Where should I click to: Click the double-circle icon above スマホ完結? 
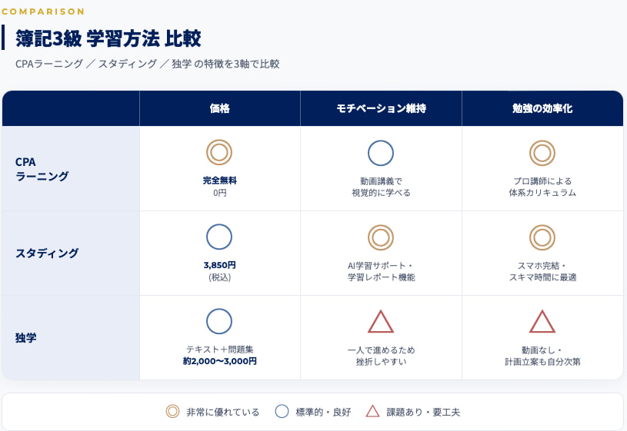(542, 237)
